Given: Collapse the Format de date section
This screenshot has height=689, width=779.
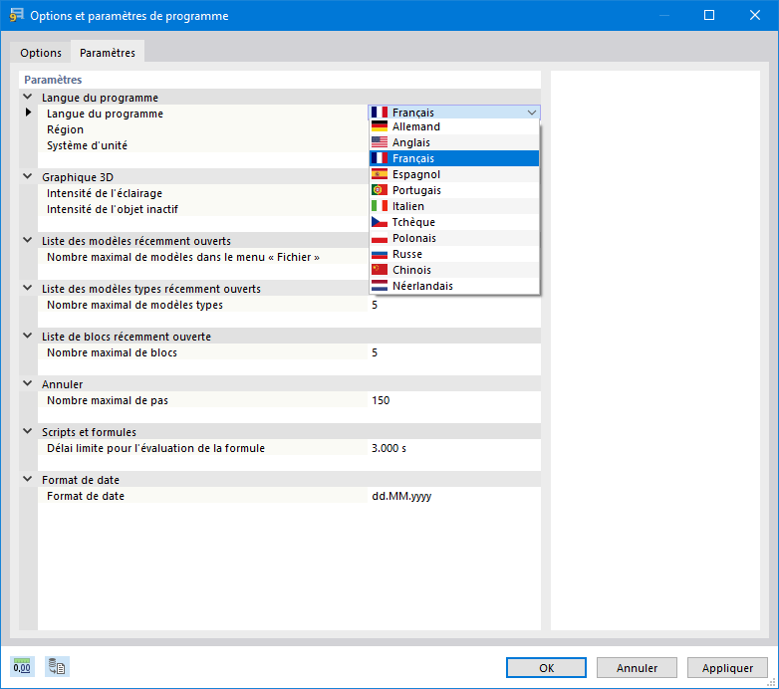Looking at the screenshot, I should pos(28,479).
